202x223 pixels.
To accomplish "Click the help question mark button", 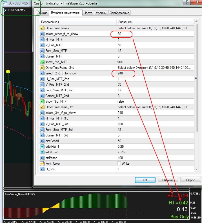I will [187, 2].
